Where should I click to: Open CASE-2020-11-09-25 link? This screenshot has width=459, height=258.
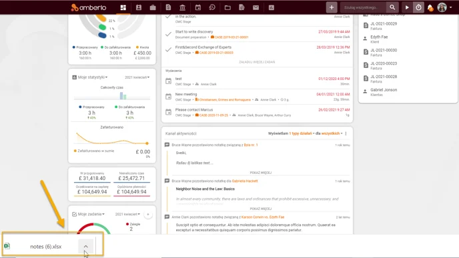211,115
